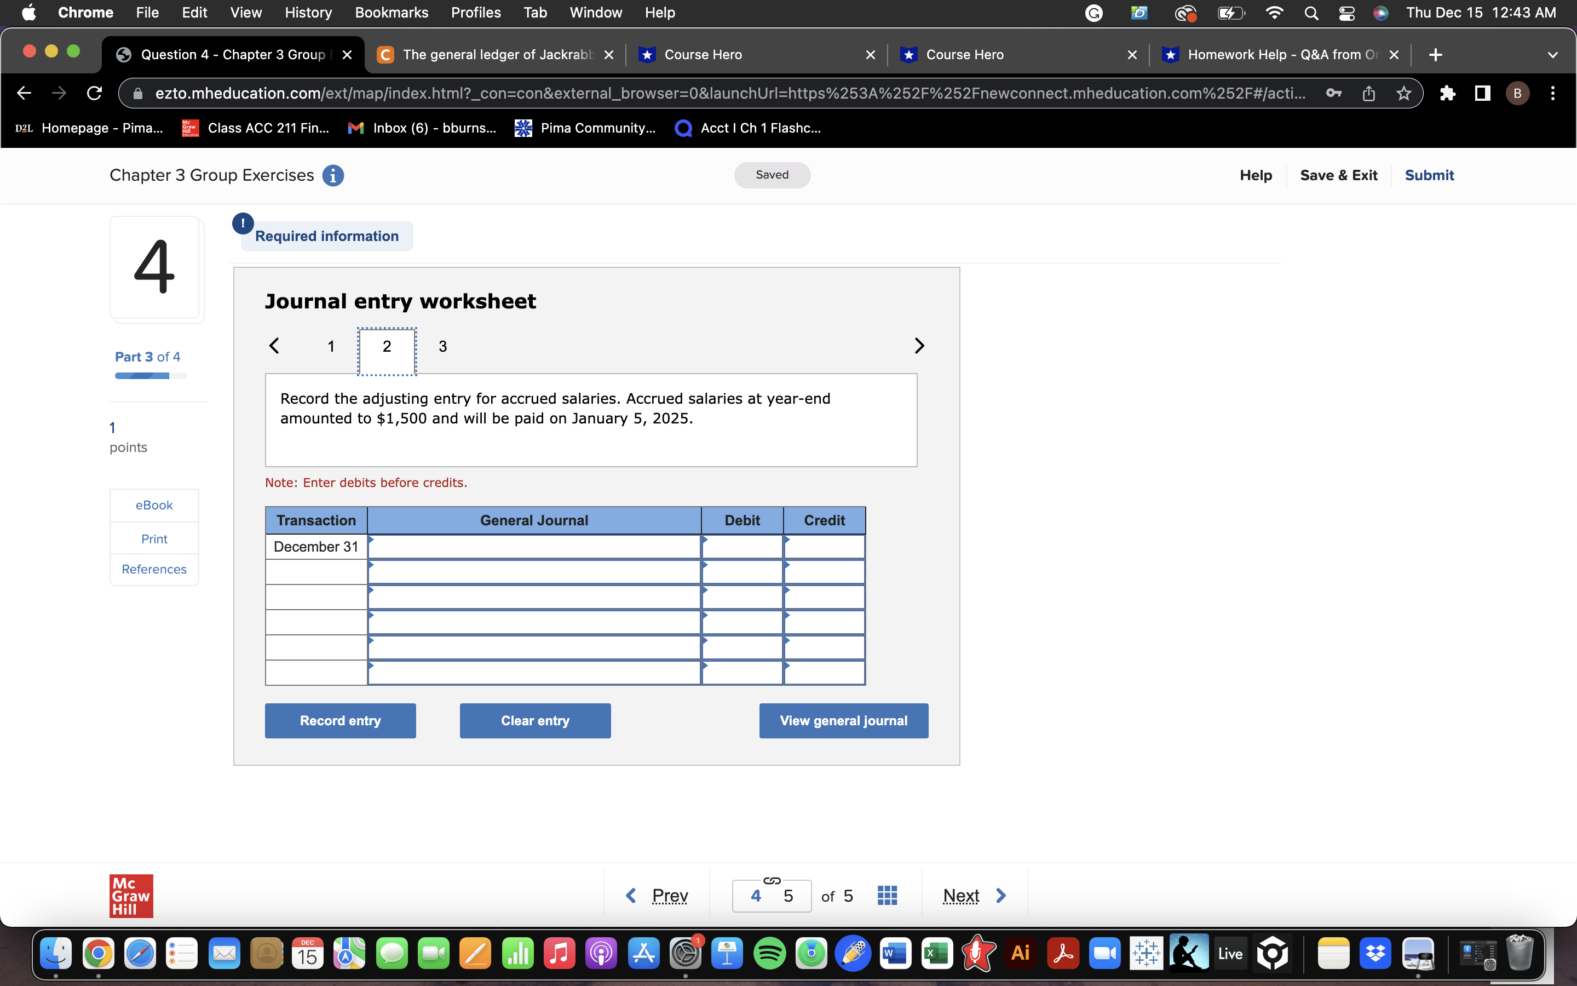Go to next journal entry with right chevron
The image size is (1577, 986).
click(x=919, y=346)
